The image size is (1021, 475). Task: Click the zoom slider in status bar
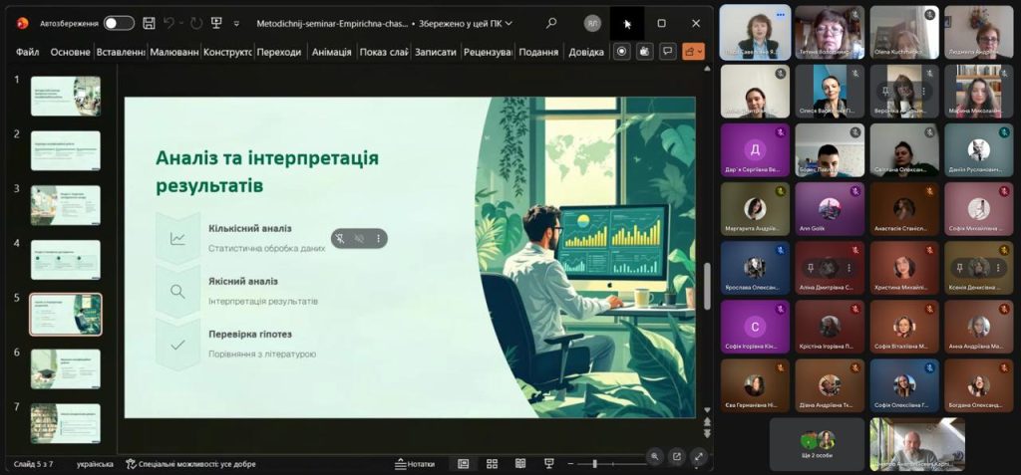[x=594, y=464]
